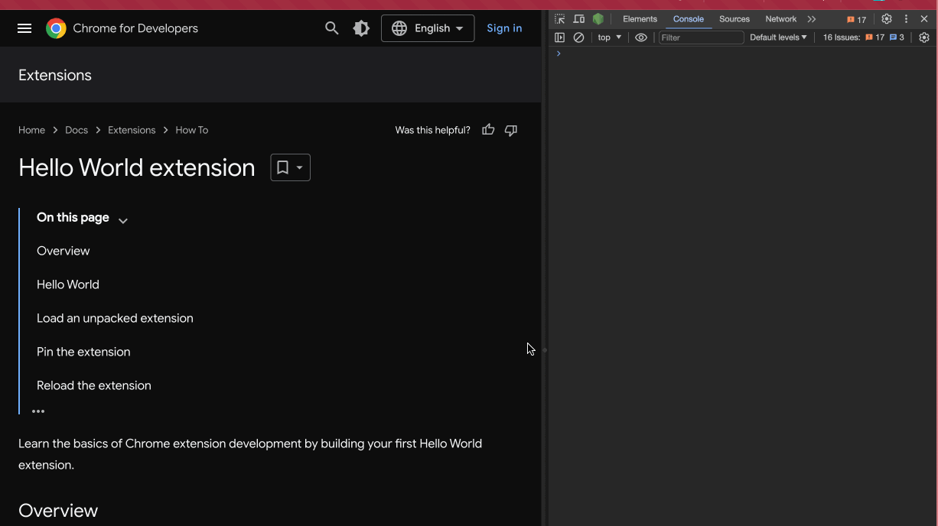This screenshot has height=526, width=938.
Task: Clear the console output
Action: tap(578, 37)
